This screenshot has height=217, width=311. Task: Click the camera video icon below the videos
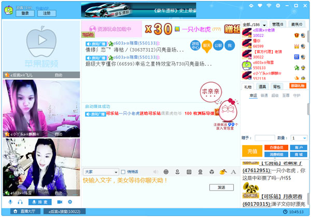[60, 202]
